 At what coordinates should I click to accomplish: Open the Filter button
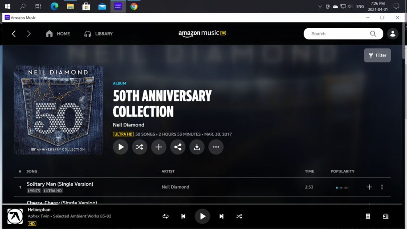(x=377, y=55)
